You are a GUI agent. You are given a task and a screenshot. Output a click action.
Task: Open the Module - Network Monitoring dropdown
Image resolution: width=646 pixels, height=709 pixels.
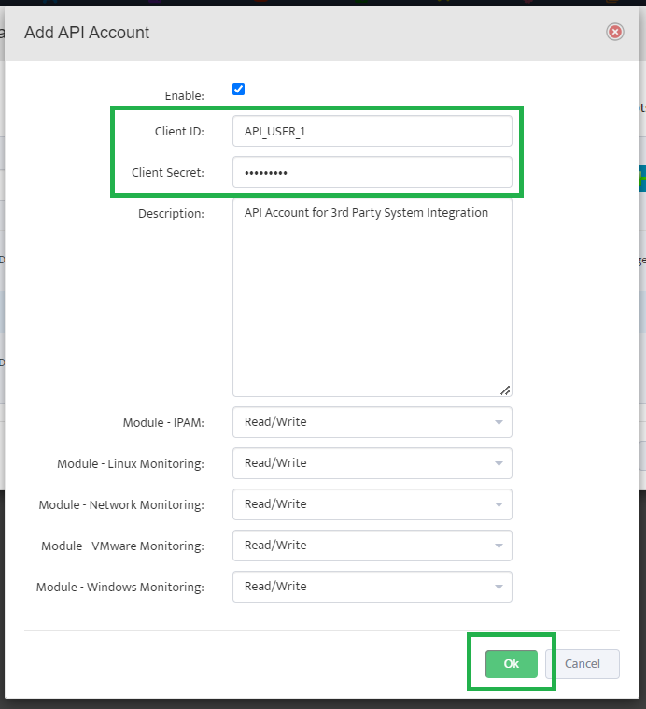tap(372, 504)
